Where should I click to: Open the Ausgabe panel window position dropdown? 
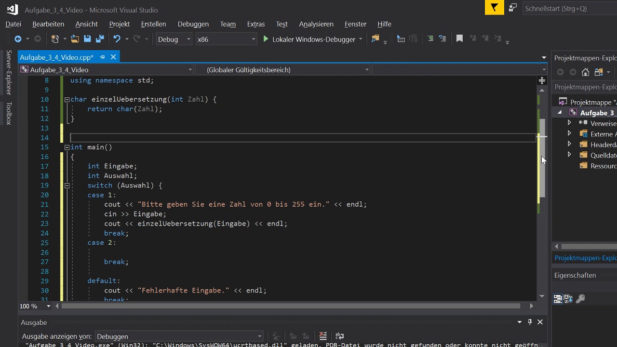[520, 322]
